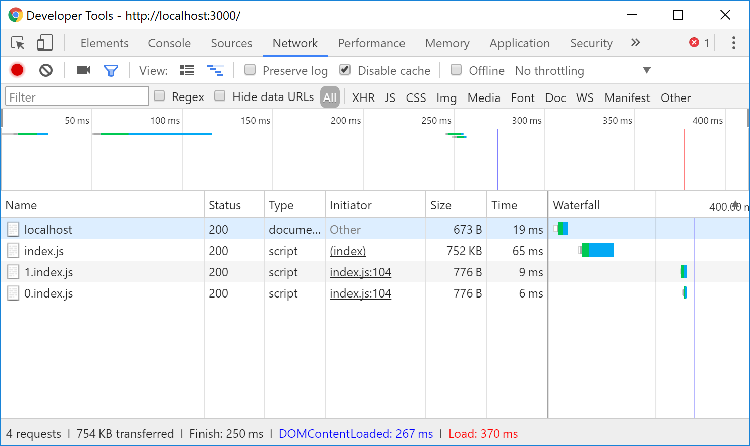
Task: Stop recording the network log
Action: coord(17,70)
